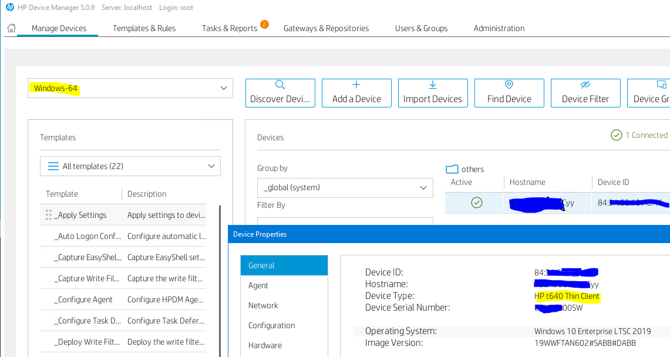Select the _Configure Agent template
Screen dimensions: 670x357
83,299
